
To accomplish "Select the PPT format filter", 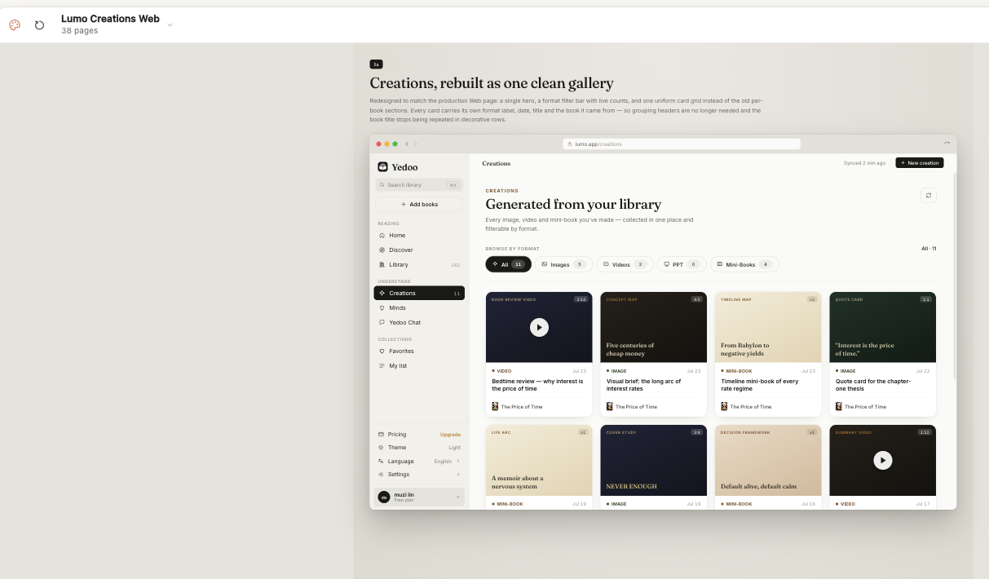I will tap(682, 264).
